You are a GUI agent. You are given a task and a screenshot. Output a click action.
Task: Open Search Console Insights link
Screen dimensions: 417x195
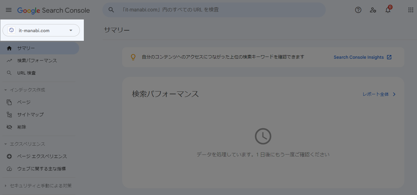(x=359, y=57)
